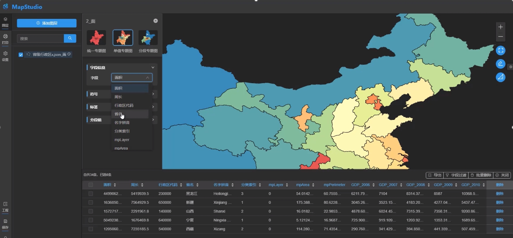Check the 宁夏 row checkbox
This screenshot has height=238, width=513.
pyautogui.click(x=91, y=220)
